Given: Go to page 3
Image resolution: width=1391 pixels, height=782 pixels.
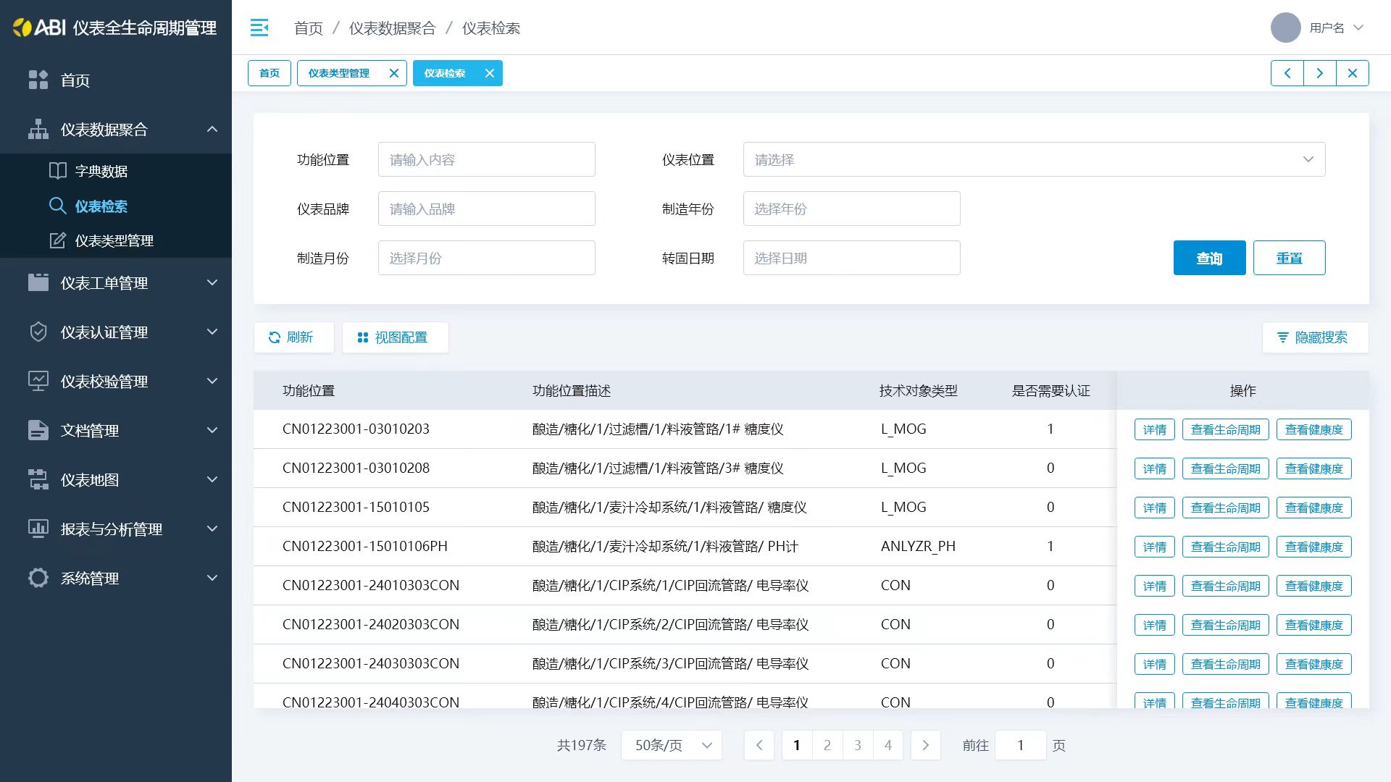Looking at the screenshot, I should click(x=857, y=745).
